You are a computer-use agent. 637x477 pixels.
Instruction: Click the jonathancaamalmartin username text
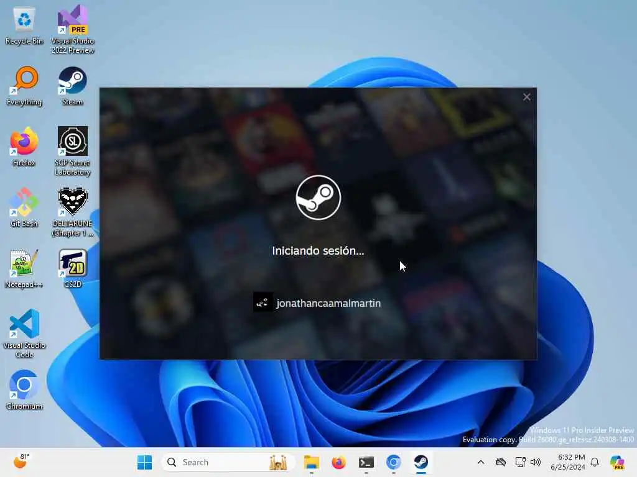pos(328,303)
